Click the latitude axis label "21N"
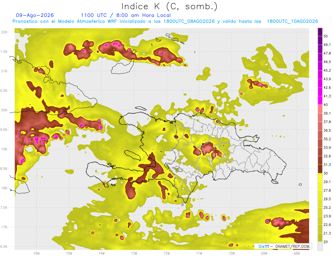The image size is (333, 257). click(4, 71)
